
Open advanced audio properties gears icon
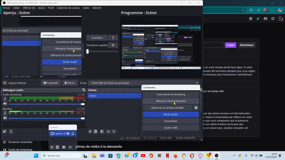pyautogui.click(x=4, y=131)
